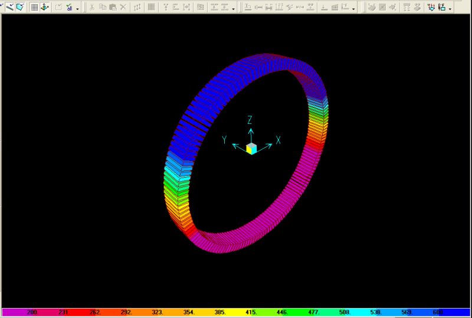Click the 3D axes orientation toolbar icon
This screenshot has width=472, height=318.
(45, 7)
